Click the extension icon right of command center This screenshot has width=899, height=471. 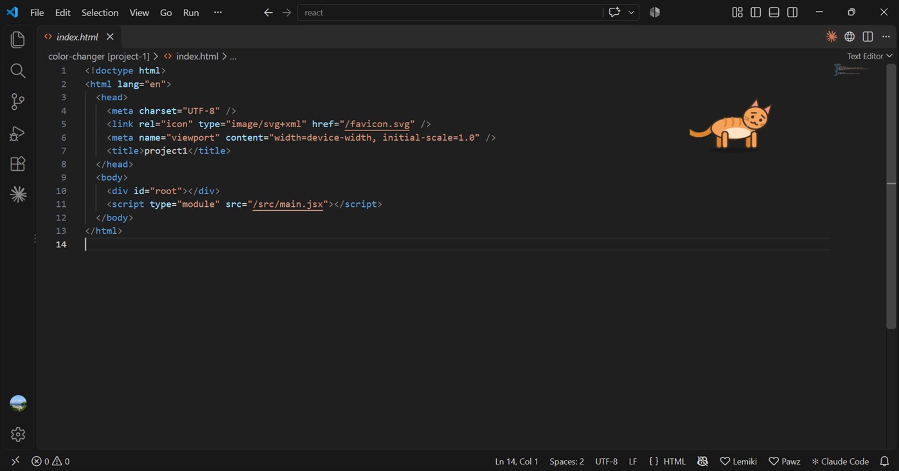coord(655,12)
